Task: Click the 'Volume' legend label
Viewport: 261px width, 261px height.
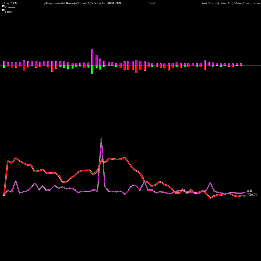Action: (10, 7)
